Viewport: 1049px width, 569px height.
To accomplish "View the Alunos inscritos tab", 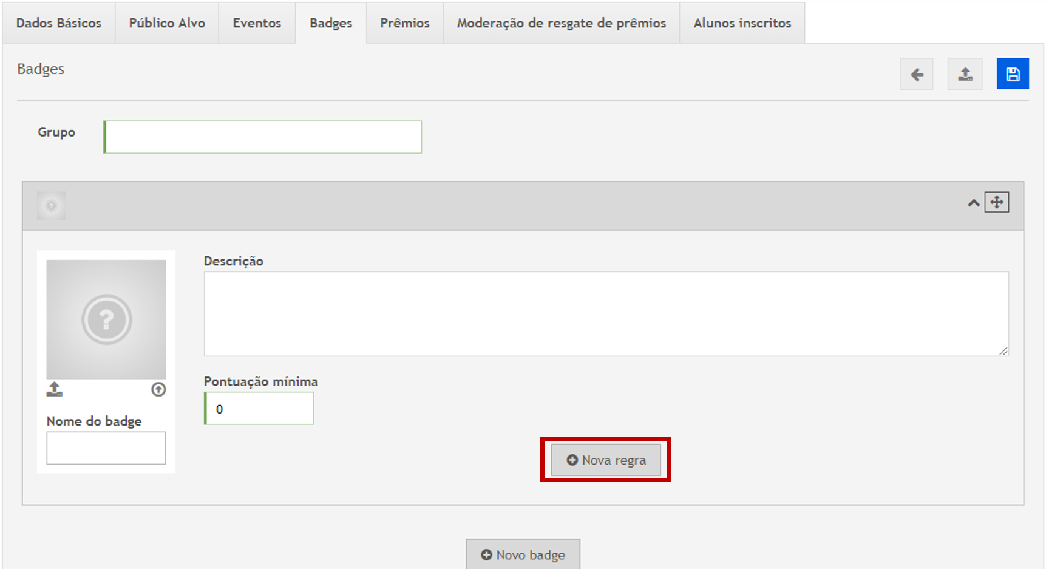I will [742, 23].
